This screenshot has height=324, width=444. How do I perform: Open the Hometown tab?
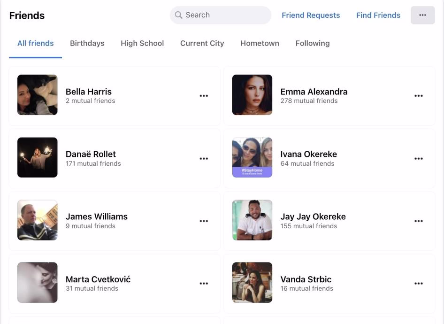260,43
